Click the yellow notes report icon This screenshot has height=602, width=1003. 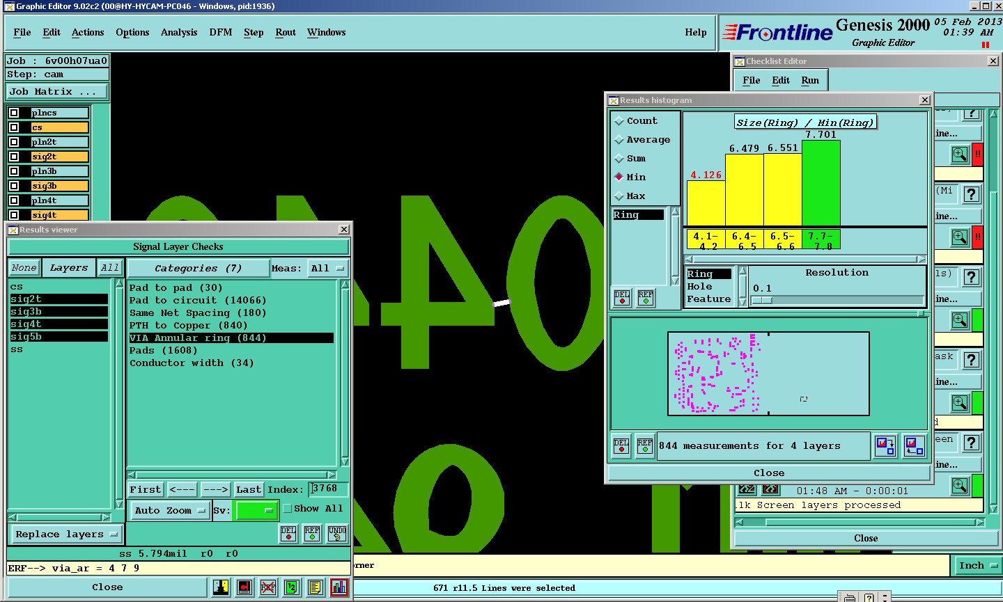(315, 587)
